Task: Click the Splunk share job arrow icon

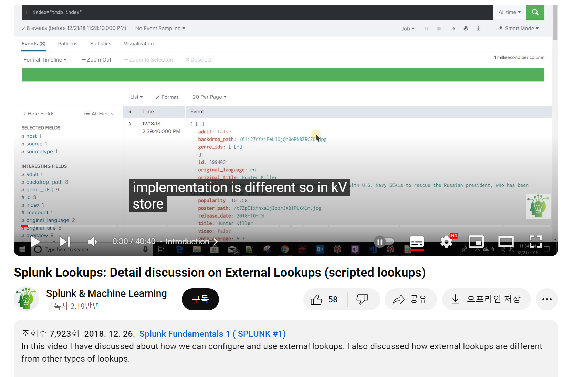Action: pos(453,29)
